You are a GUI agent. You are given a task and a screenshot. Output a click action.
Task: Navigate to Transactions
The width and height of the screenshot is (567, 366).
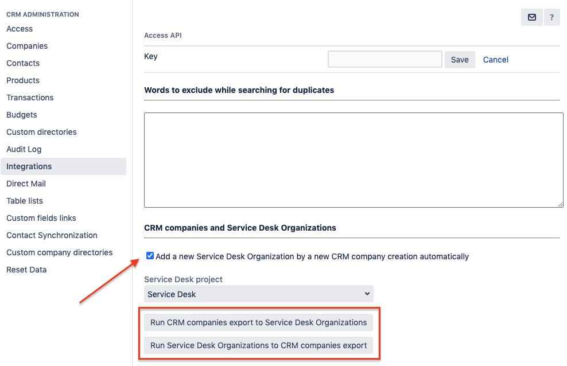[x=30, y=98]
